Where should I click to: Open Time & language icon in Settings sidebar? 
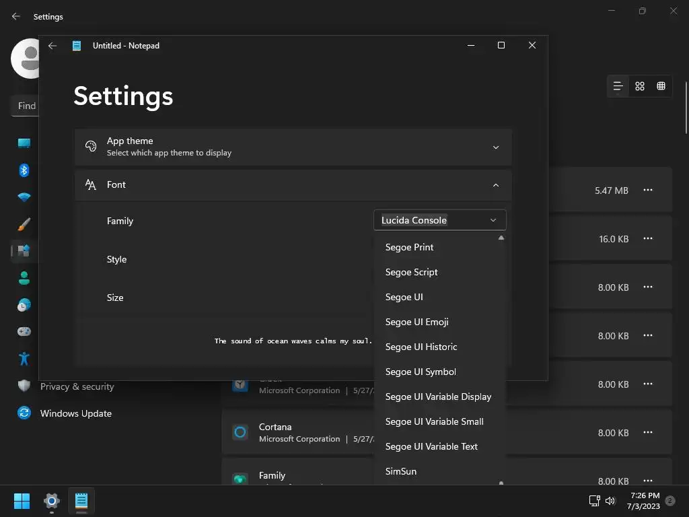pos(24,305)
